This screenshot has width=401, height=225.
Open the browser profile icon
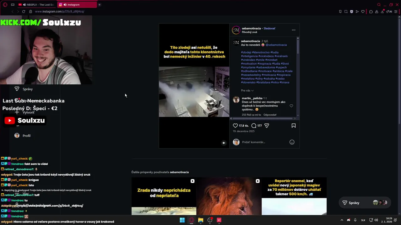coord(377,12)
